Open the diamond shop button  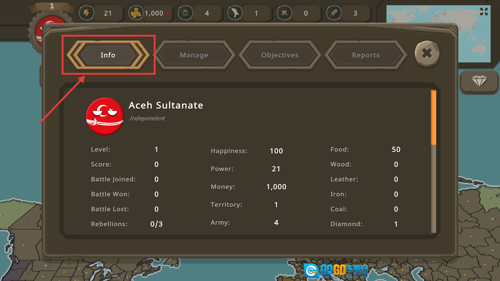coord(479,82)
